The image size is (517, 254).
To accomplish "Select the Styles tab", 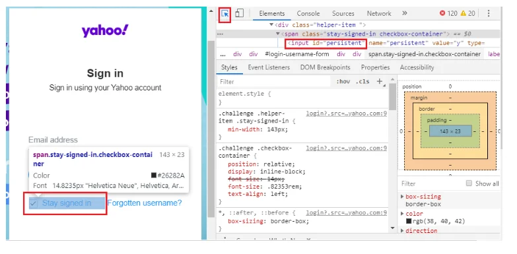I will point(229,67).
